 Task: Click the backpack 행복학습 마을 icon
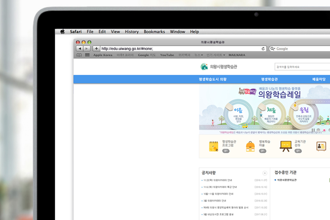tap(251, 146)
